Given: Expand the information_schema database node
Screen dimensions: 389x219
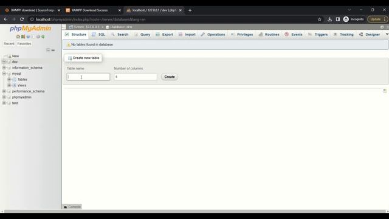Looking at the screenshot, I should (4, 68).
